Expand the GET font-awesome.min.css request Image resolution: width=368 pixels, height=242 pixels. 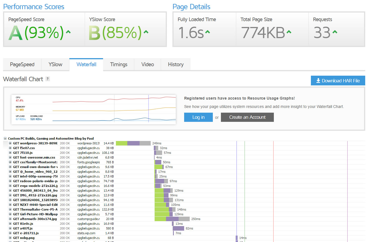click(10, 157)
